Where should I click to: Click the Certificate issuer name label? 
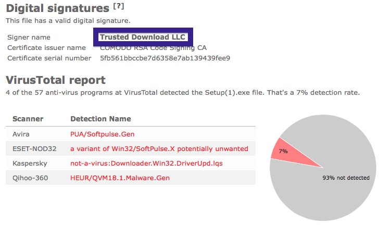(46, 48)
